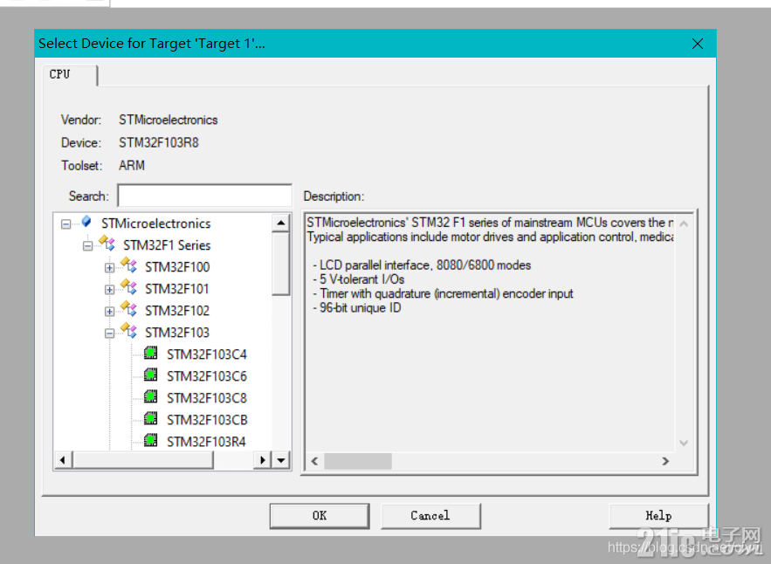
Task: Select STM32F103CB device in tree
Action: point(207,420)
